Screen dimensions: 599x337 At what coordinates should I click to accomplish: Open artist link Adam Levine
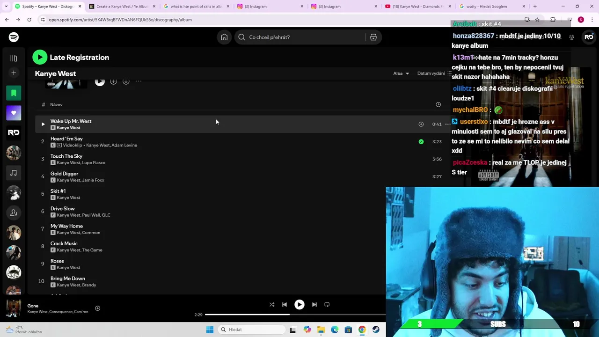pos(124,145)
